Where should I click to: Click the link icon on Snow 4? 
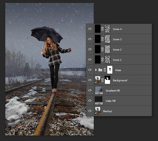[x=102, y=29]
